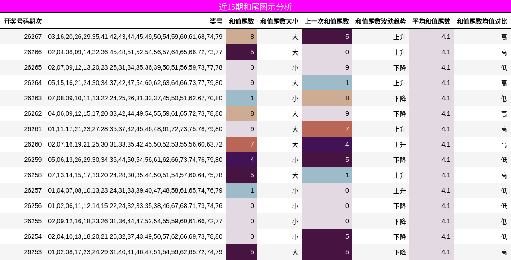511x260 pixels.
Task: Click the 和值尾数均值对比 column header
Action: pos(482,21)
